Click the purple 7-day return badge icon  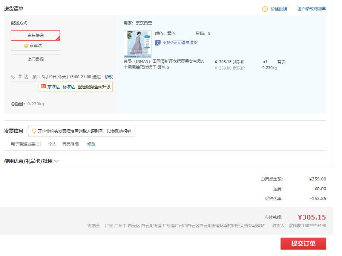pos(158,42)
